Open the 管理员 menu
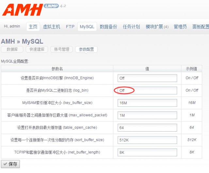 (180, 27)
